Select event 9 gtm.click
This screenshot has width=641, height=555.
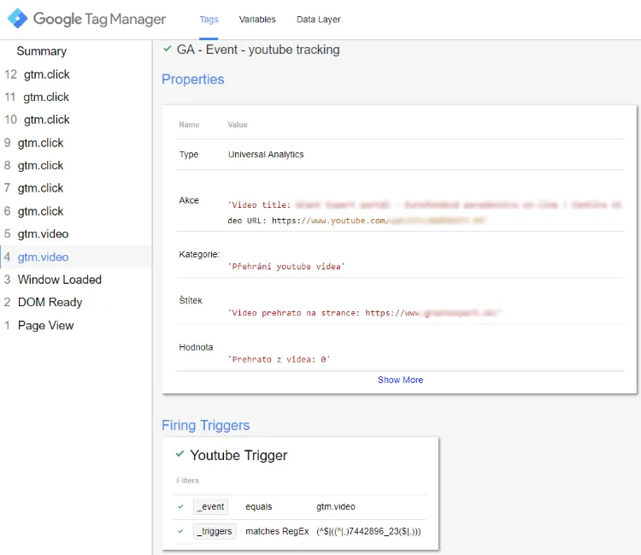point(75,143)
